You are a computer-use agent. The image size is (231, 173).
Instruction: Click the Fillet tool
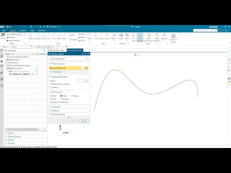pyautogui.click(x=71, y=35)
